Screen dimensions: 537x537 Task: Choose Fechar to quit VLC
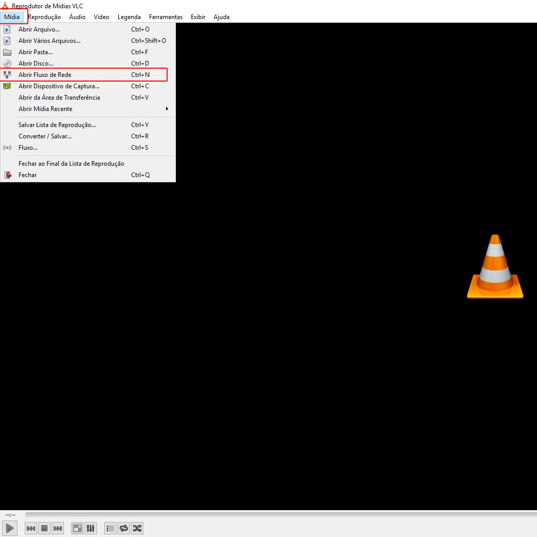click(88, 175)
